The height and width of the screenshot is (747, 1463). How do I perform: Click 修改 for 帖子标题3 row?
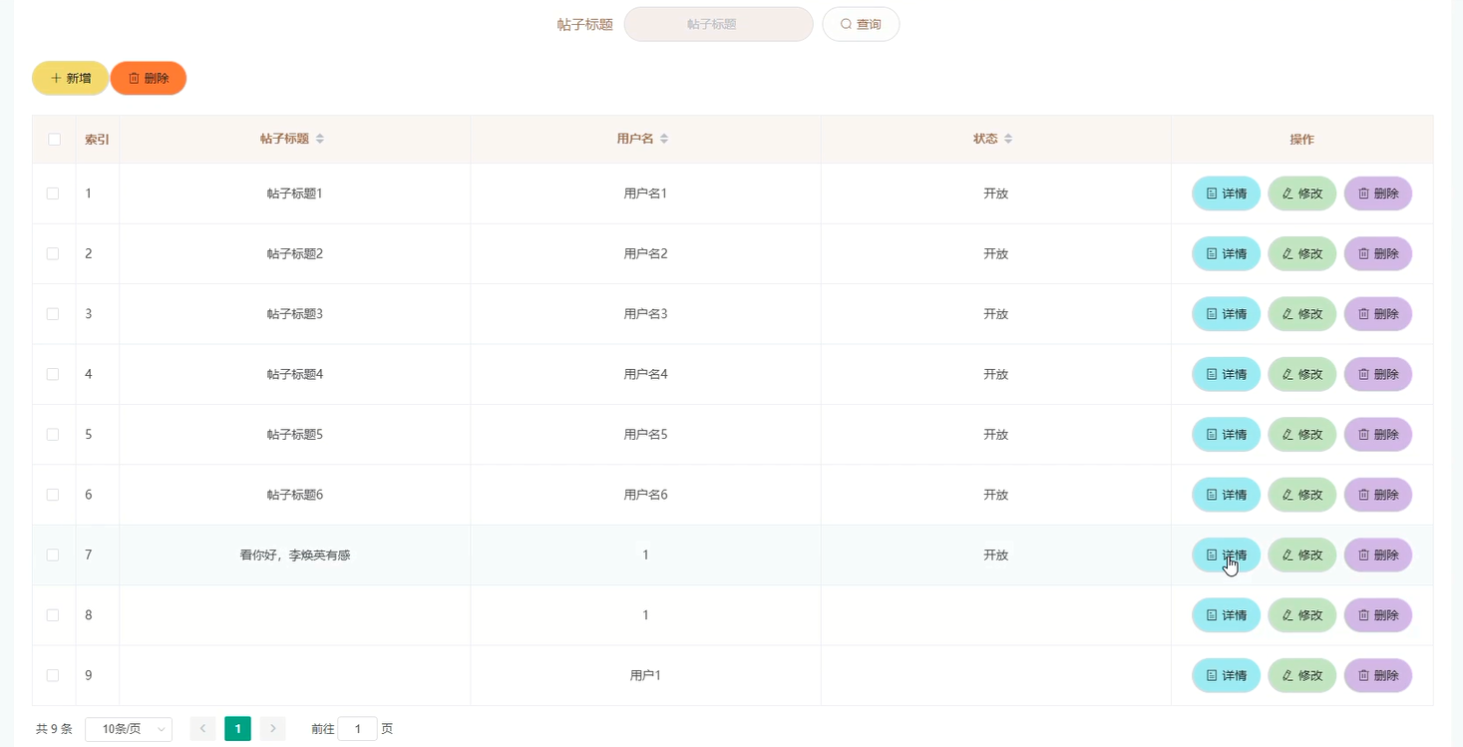(x=1301, y=314)
